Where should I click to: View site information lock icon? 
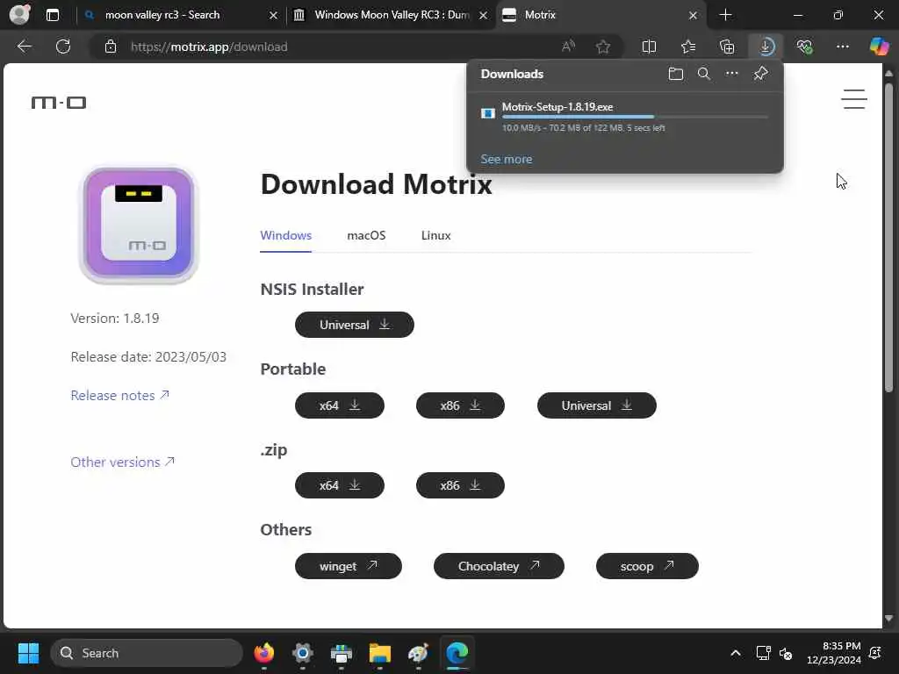point(111,47)
